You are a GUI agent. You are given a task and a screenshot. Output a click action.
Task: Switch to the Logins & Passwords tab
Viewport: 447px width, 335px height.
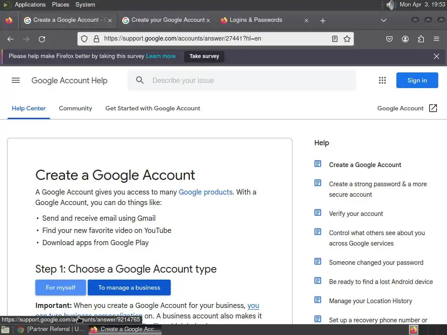(x=256, y=20)
